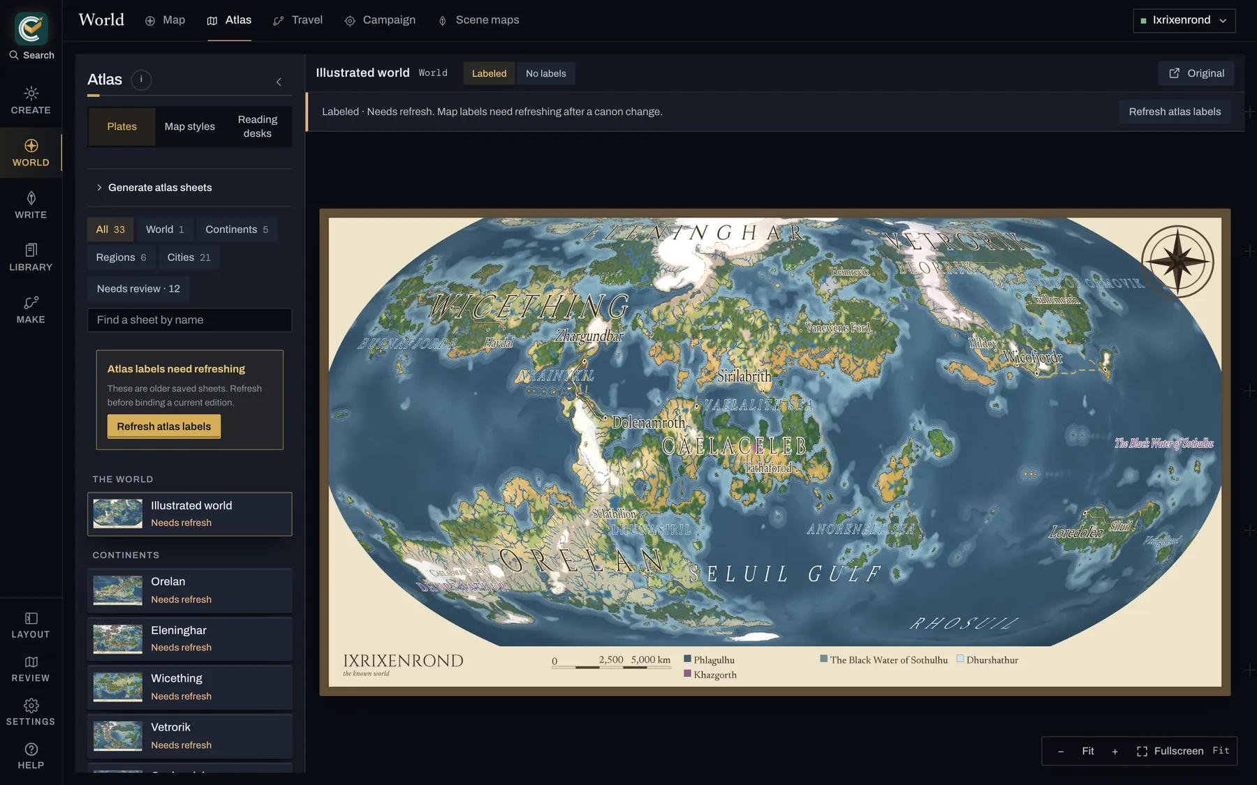1257x785 pixels.
Task: Click the Khazgorth legend swatch
Action: (687, 674)
